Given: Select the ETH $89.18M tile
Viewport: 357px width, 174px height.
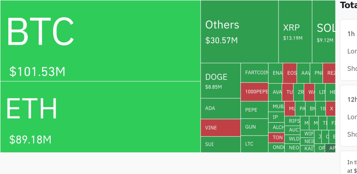Looking at the screenshot, I should [100, 117].
